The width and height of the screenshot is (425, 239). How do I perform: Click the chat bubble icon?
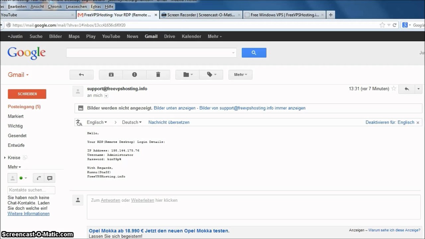click(x=49, y=178)
